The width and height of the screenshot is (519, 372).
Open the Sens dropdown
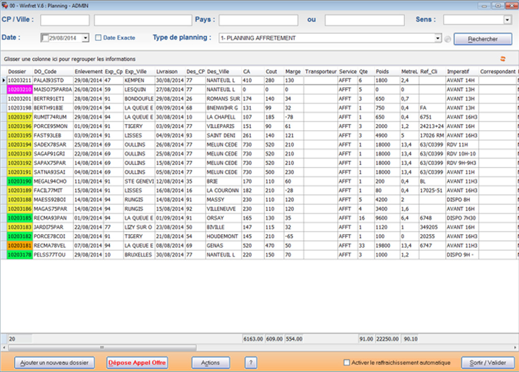point(507,20)
